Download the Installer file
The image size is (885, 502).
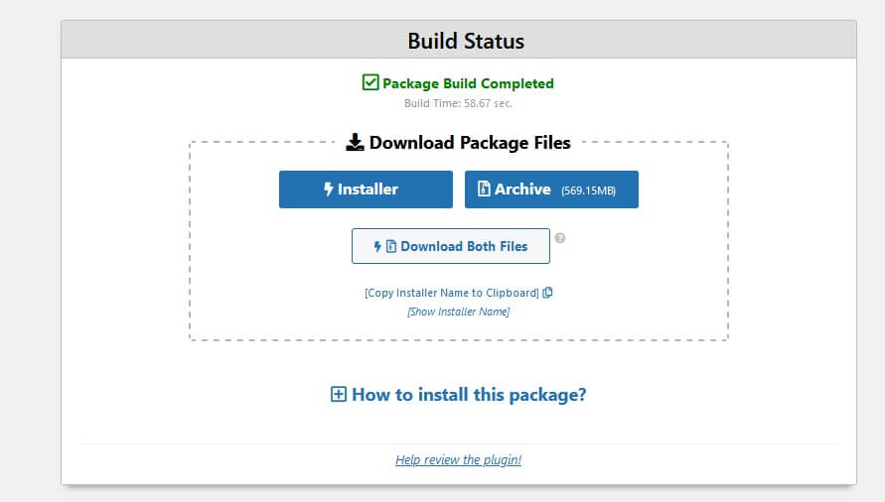coord(366,189)
